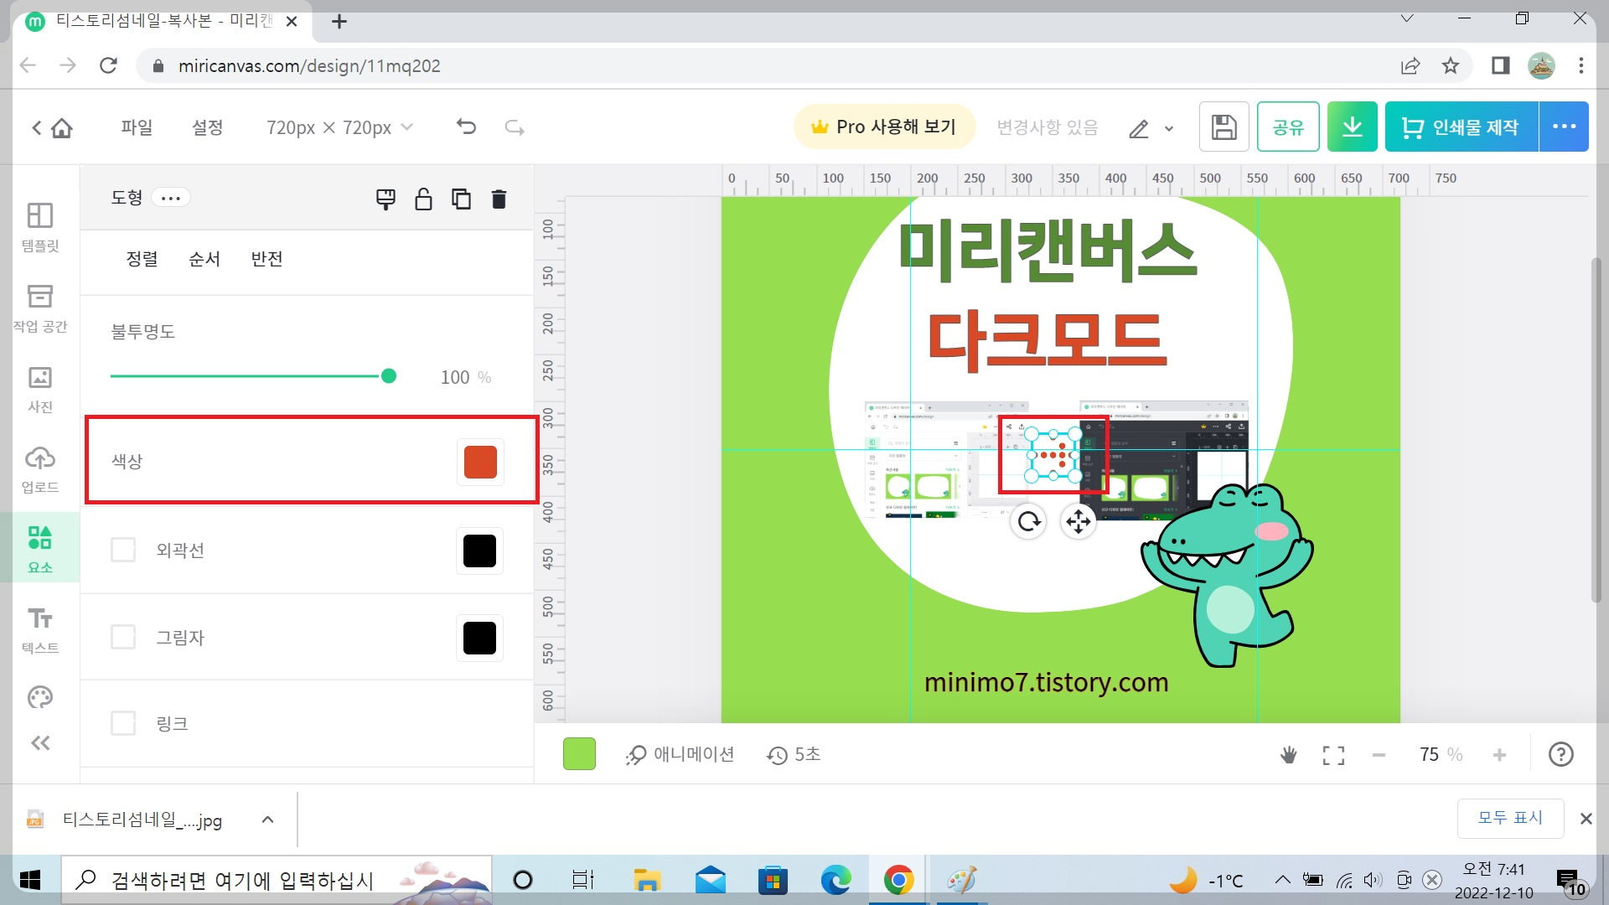This screenshot has height=905, width=1609.
Task: Click the opacity value 100 field
Action: pos(455,377)
